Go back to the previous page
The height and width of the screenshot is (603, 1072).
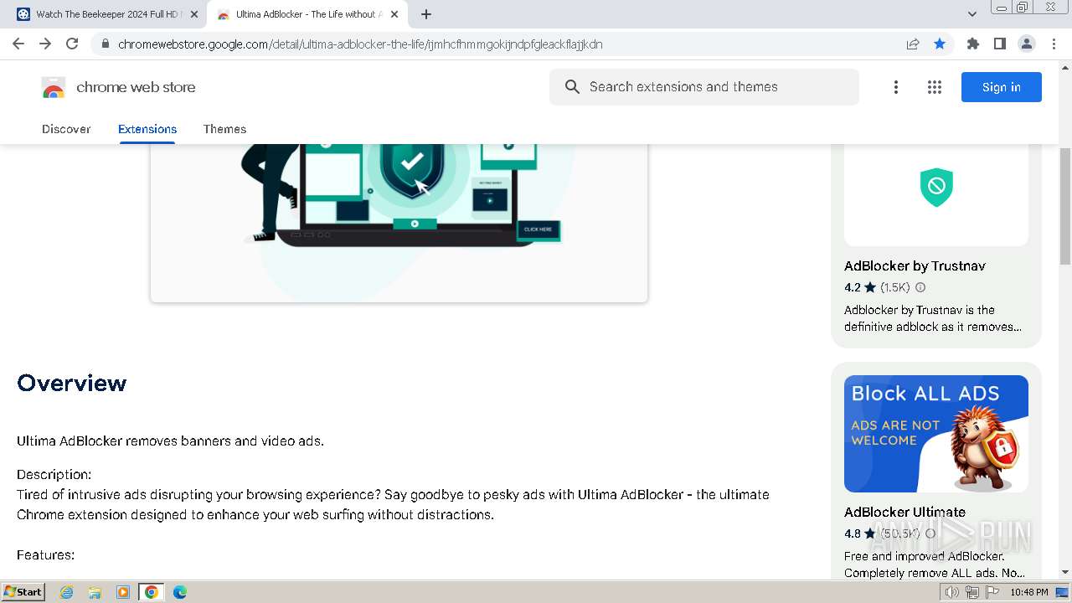18,44
